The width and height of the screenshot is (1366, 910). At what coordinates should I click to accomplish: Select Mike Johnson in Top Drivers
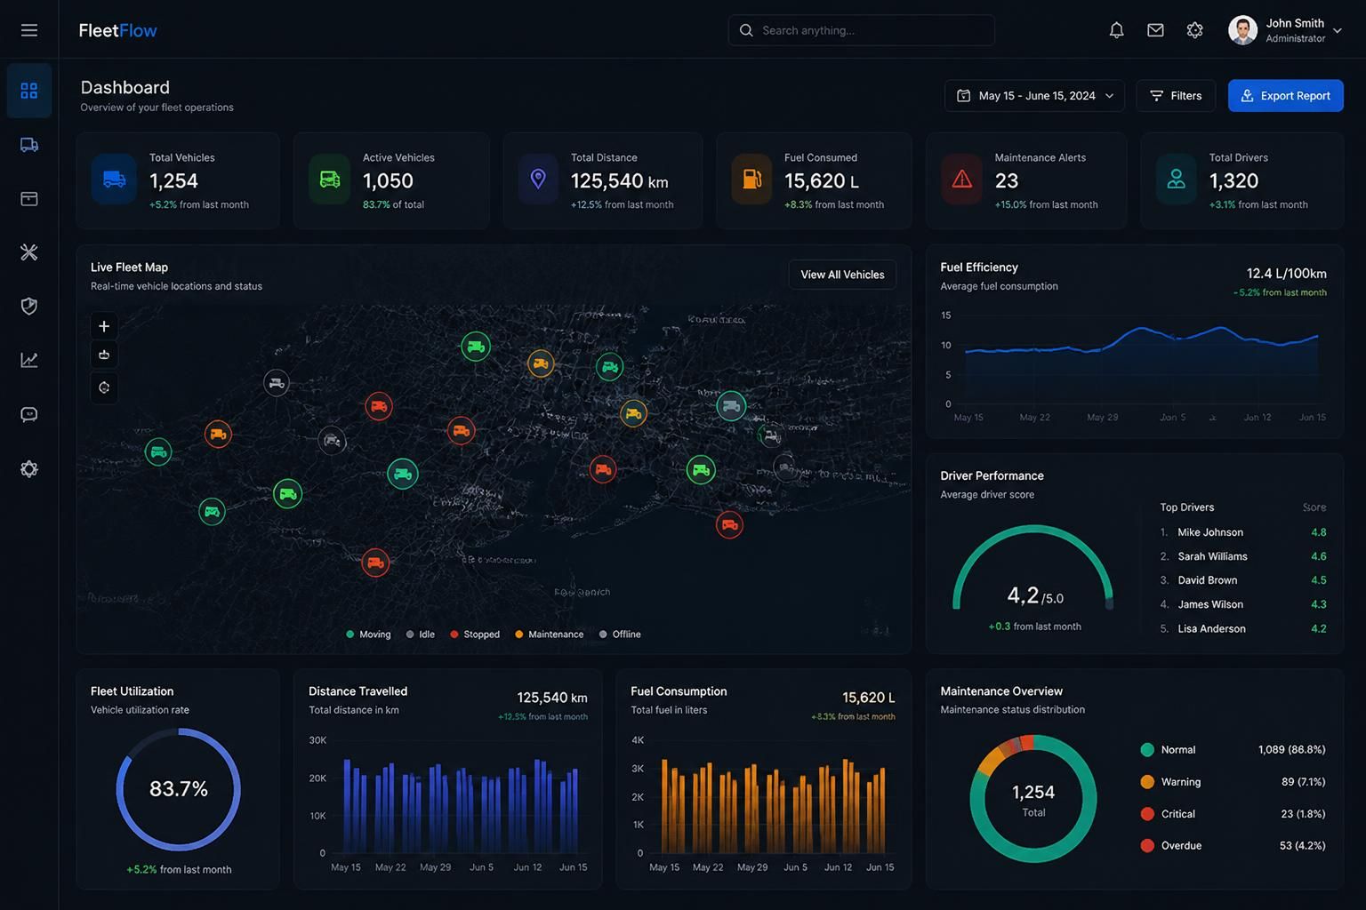(1242, 532)
